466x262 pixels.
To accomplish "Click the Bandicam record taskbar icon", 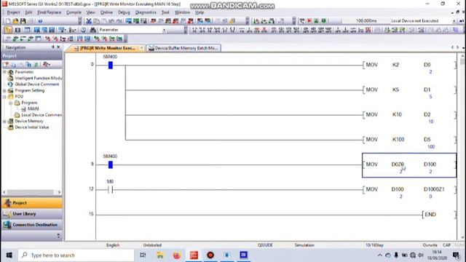I will (210, 255).
